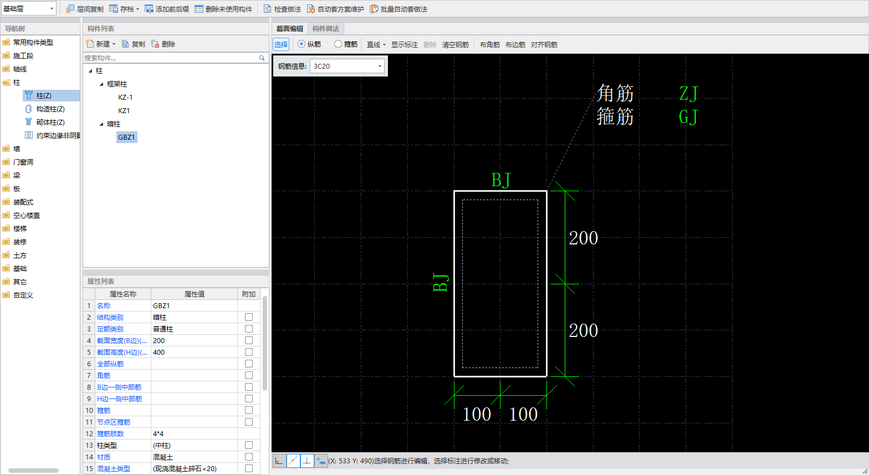869x475 pixels.
Task: Click the 自动套方案维护 icon
Action: (x=311, y=9)
